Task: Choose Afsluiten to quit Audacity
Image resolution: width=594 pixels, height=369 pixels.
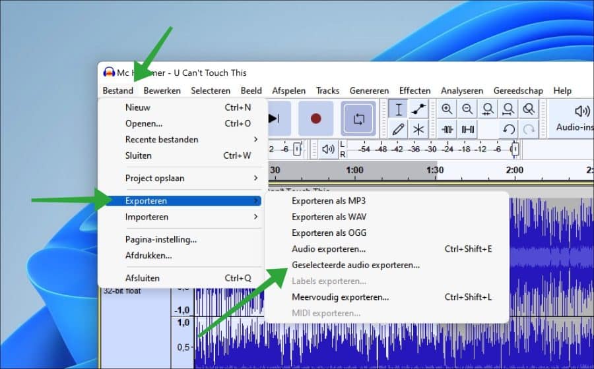Action: pyautogui.click(x=183, y=278)
